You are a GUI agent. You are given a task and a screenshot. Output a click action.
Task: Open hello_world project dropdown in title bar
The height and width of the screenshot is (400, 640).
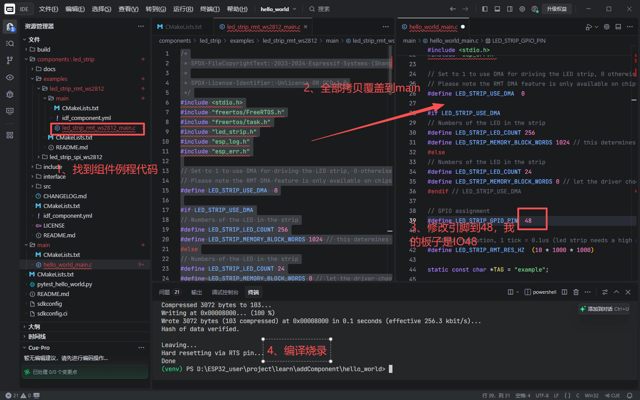[278, 9]
